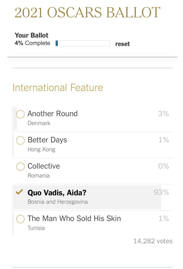The height and width of the screenshot is (269, 183).
Task: Select the Better Days radio button
Action: click(20, 141)
